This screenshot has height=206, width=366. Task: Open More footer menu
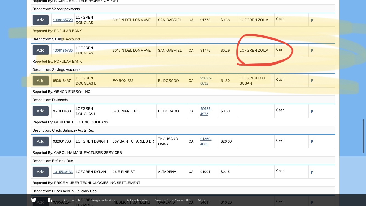coord(202,200)
